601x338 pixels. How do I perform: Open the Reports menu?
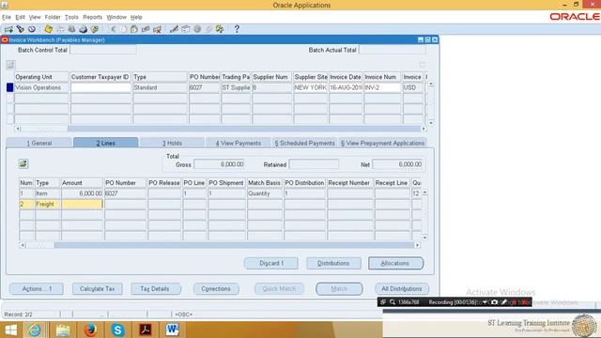pos(92,17)
